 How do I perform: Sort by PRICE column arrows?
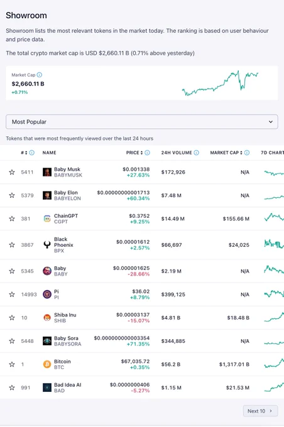coord(142,153)
